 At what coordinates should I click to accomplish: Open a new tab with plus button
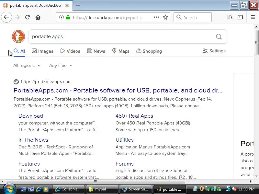pyautogui.click(x=78, y=5)
